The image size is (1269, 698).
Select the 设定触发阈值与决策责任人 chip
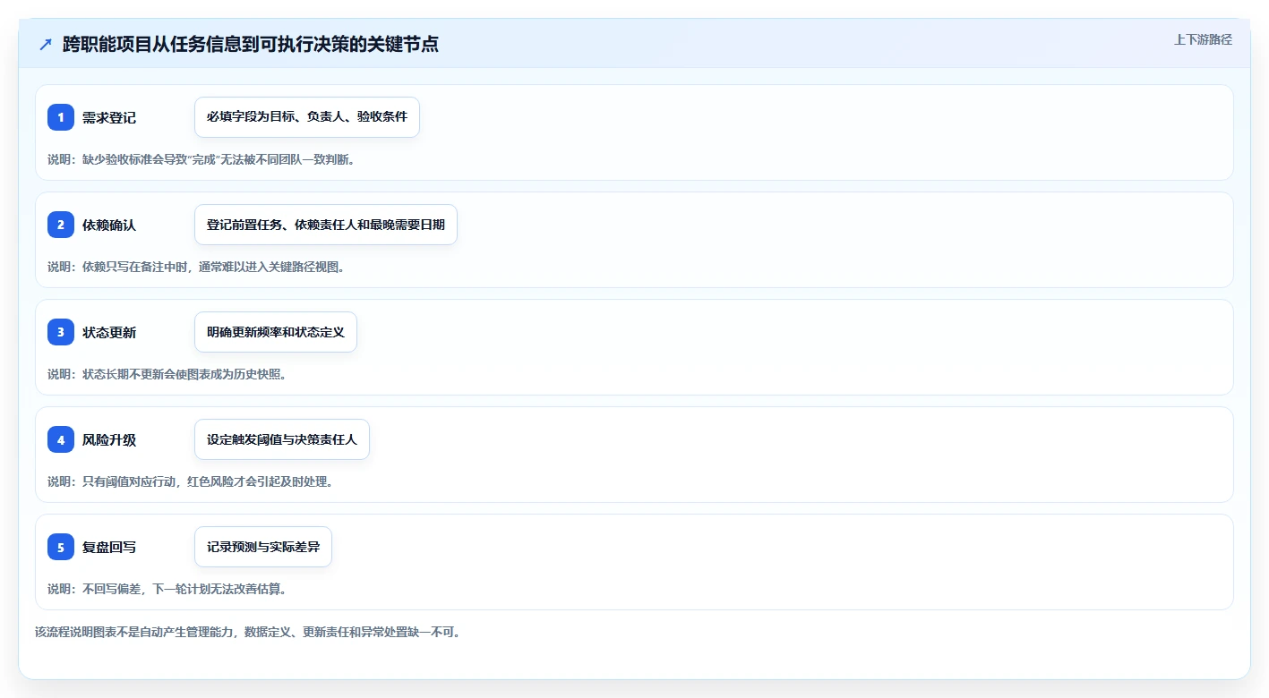tap(282, 439)
